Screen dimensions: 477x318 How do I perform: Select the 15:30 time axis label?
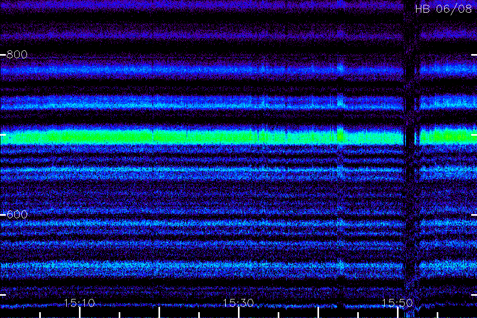pos(238,303)
